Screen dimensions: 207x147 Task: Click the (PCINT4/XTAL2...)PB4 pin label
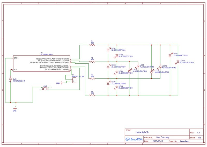click(x=55, y=66)
